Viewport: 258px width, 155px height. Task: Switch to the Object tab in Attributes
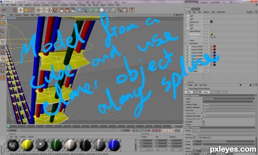[x=206, y=92]
